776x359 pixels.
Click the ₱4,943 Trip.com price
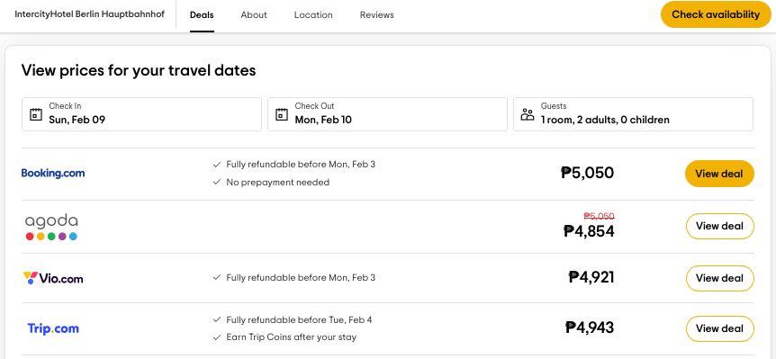[590, 328]
